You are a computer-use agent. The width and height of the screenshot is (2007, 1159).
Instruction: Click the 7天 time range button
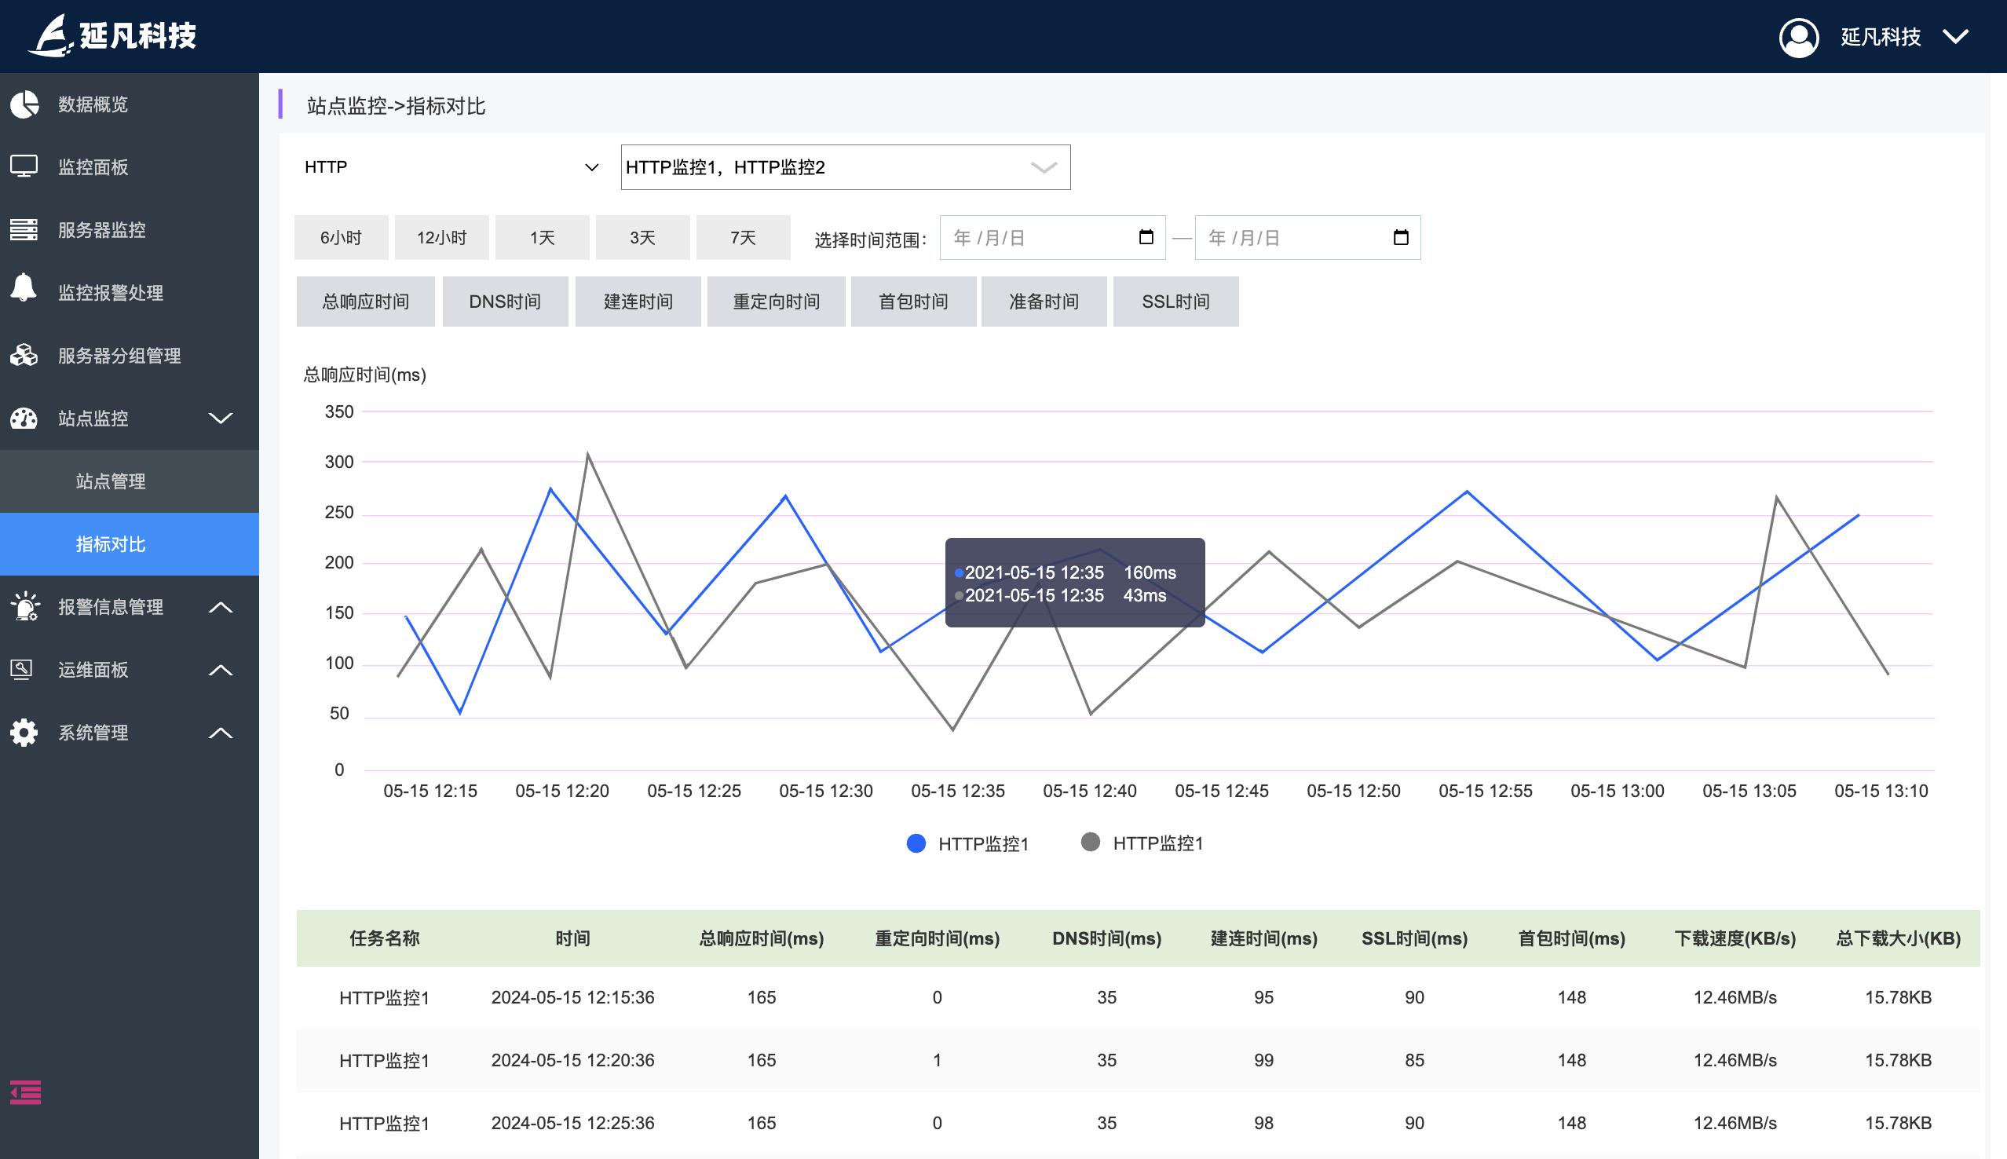pos(743,237)
